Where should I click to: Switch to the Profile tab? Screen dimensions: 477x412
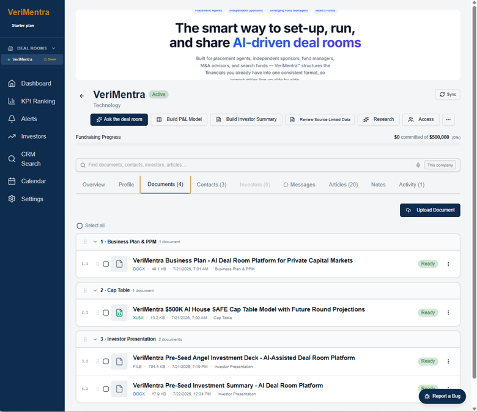click(x=126, y=185)
